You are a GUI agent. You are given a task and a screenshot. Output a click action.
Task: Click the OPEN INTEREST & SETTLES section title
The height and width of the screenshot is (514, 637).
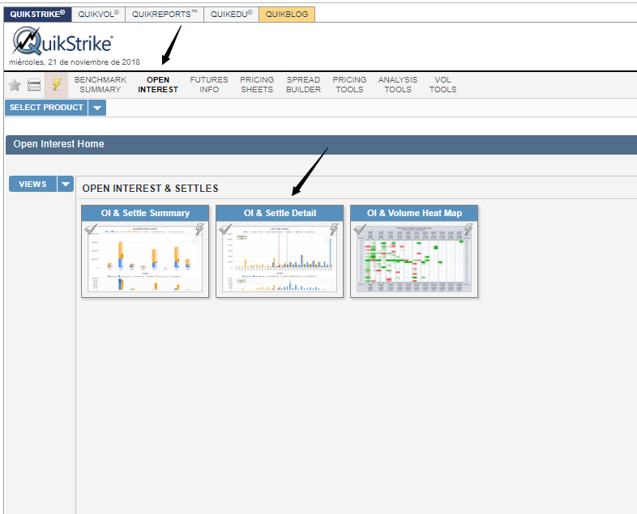tap(150, 189)
